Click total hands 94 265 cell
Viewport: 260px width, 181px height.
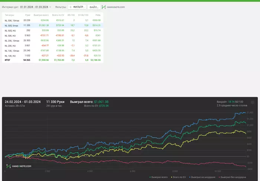27,60
